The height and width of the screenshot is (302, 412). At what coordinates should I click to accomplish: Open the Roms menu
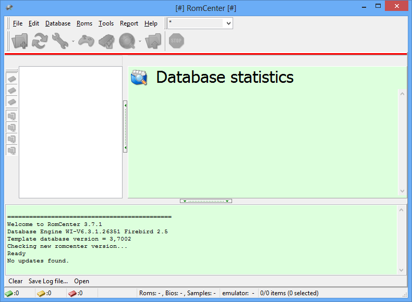click(84, 23)
